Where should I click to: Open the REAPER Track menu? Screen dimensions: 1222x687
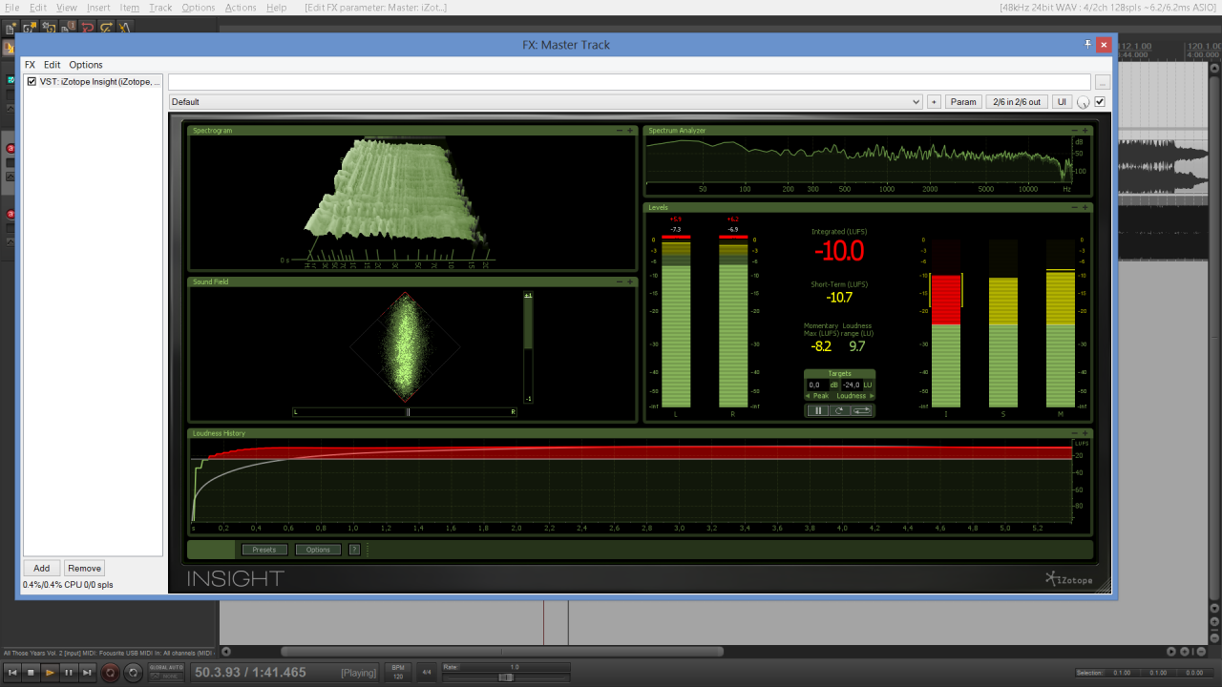point(160,8)
